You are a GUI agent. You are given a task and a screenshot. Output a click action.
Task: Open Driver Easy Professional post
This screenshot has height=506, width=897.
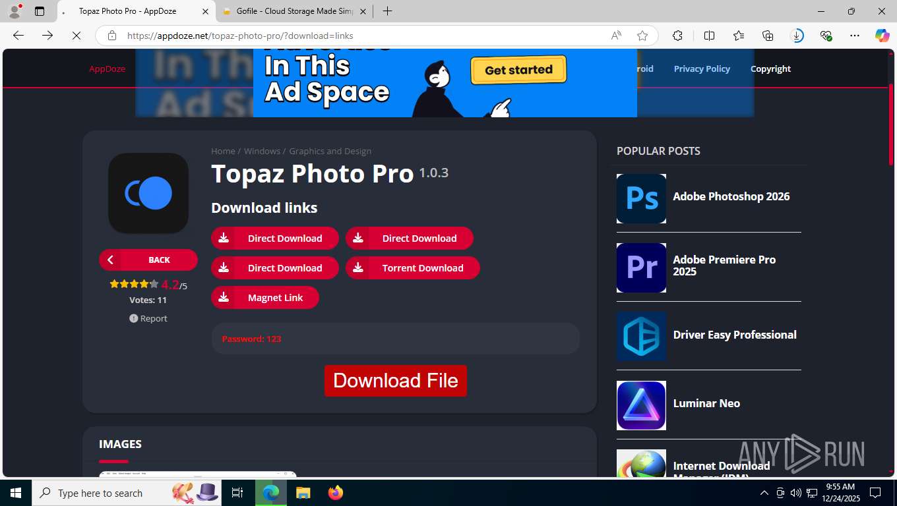(735, 335)
